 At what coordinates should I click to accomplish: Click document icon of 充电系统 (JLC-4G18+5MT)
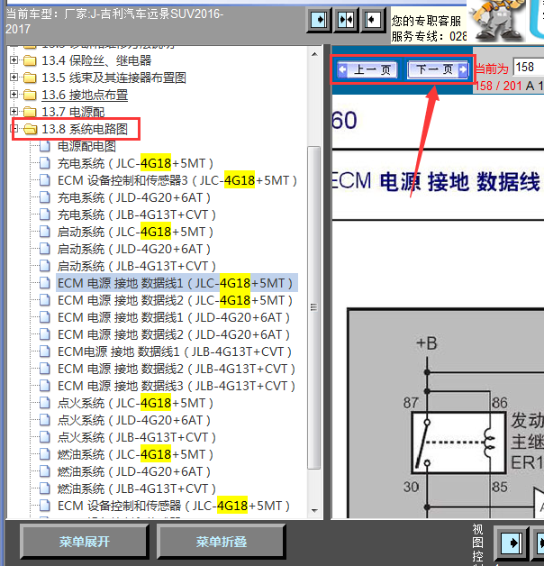point(45,163)
